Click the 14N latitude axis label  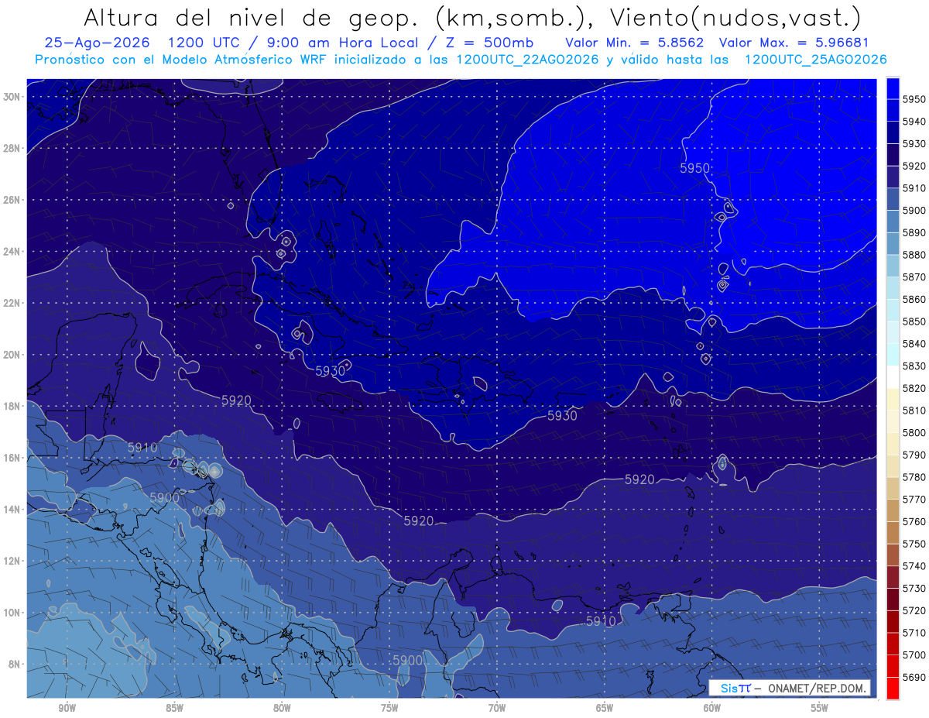coord(12,509)
